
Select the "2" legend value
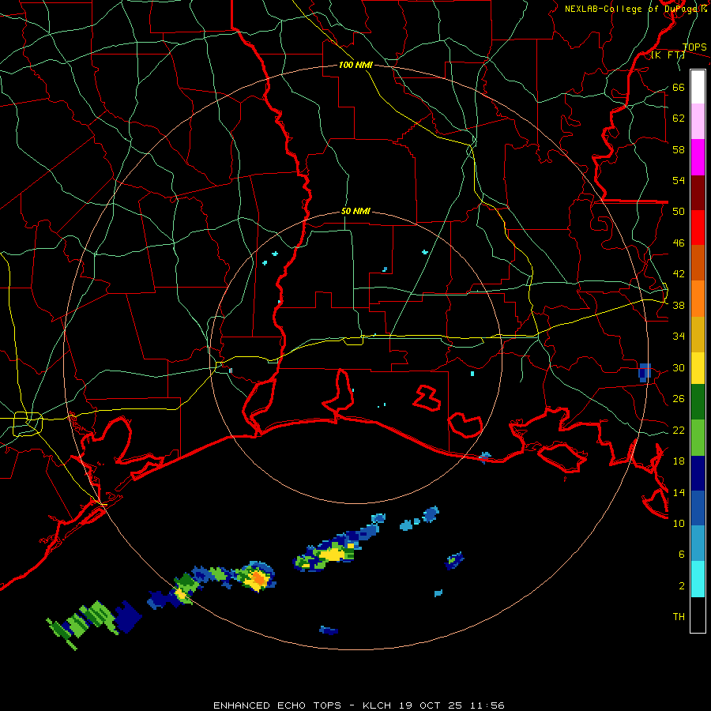(682, 585)
